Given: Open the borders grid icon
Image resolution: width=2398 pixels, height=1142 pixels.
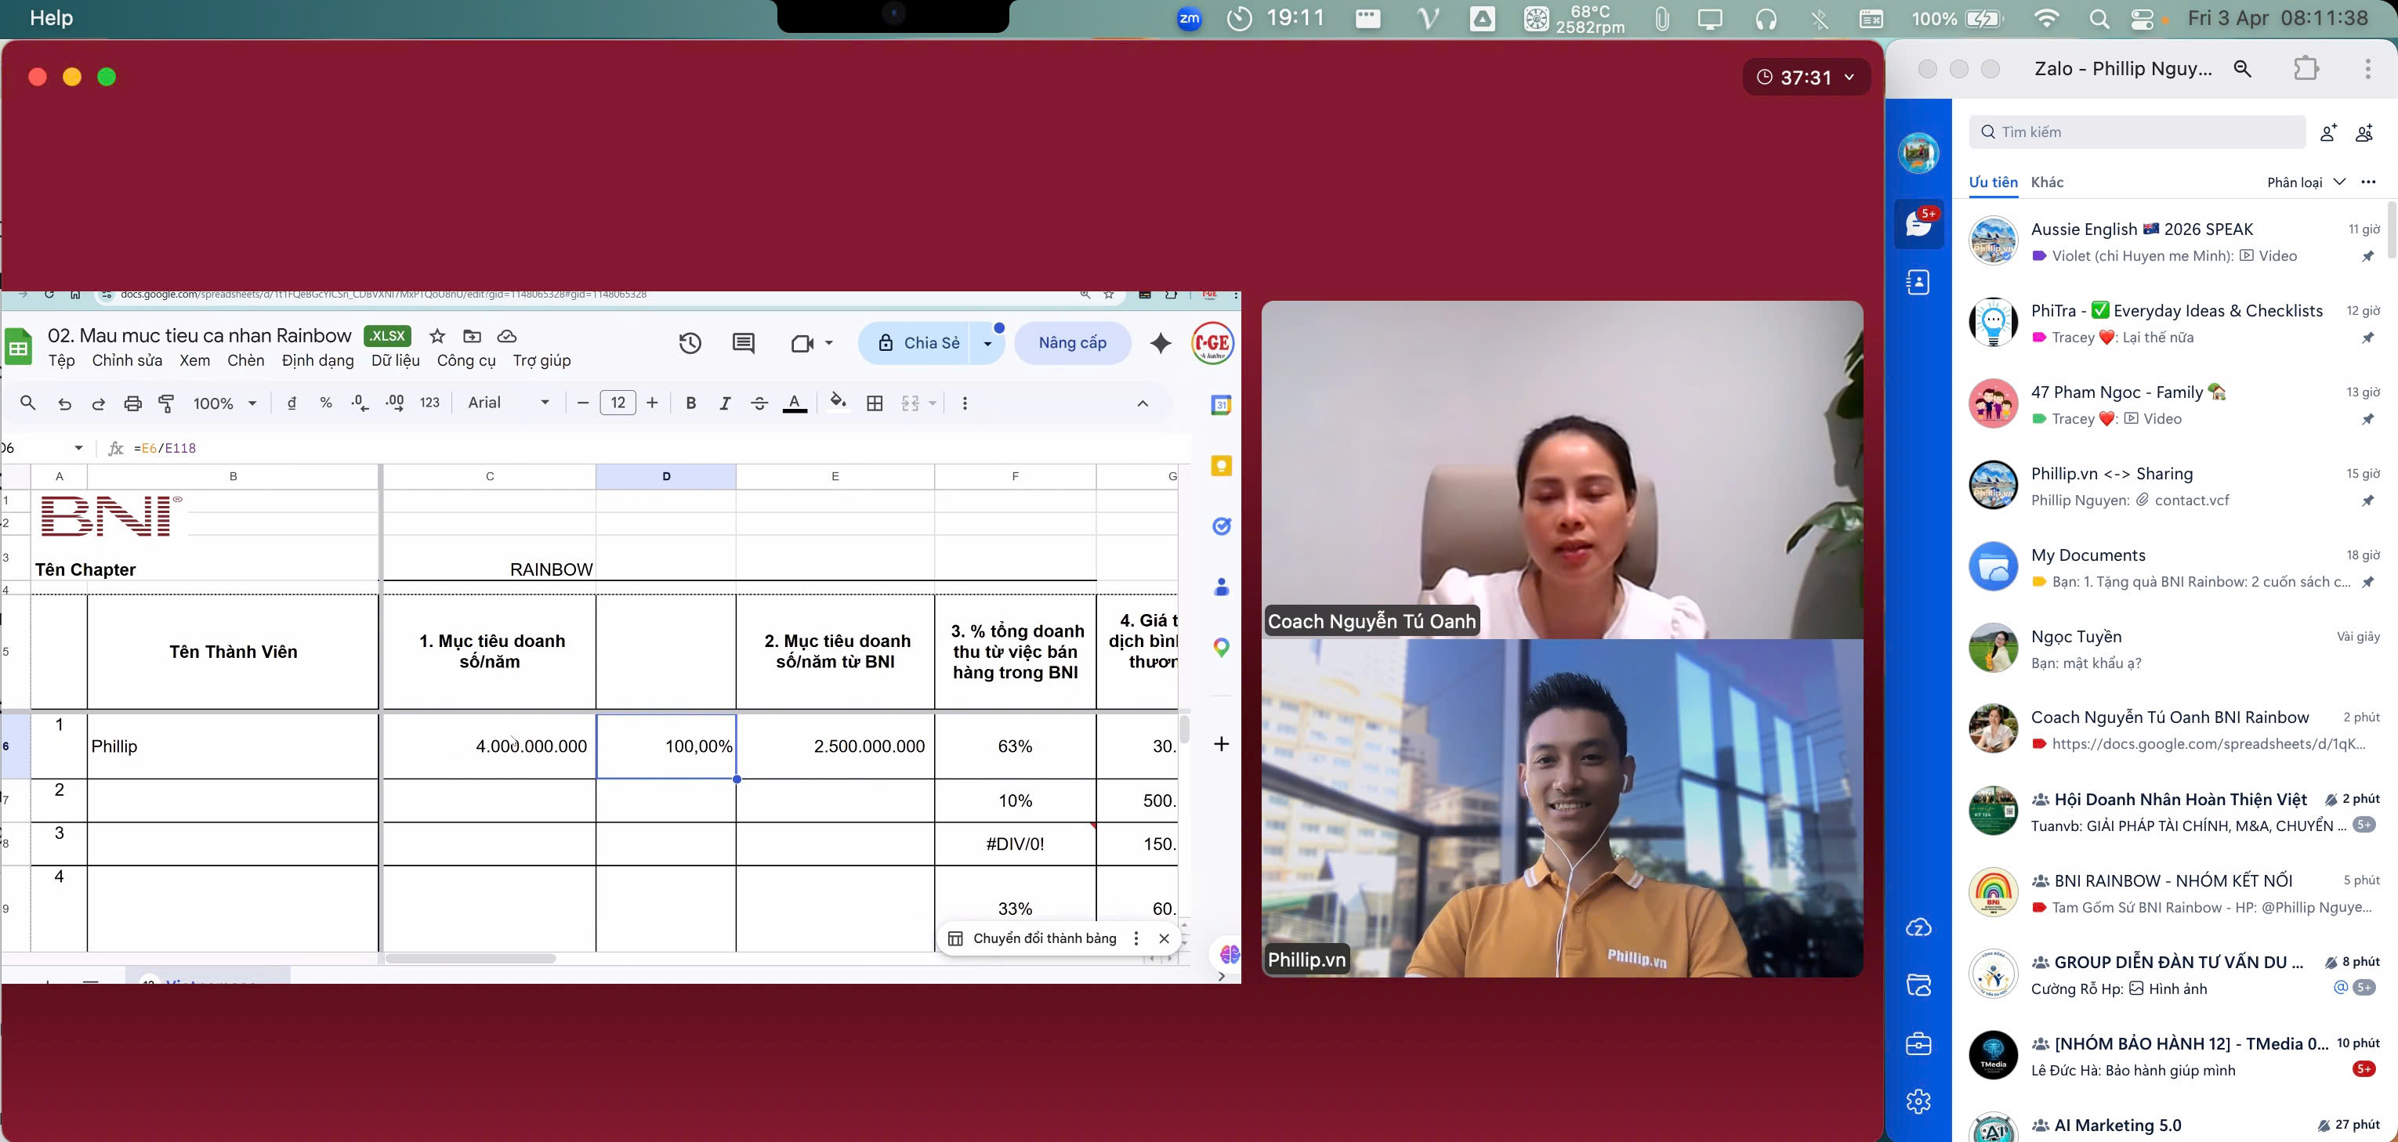Looking at the screenshot, I should (875, 403).
